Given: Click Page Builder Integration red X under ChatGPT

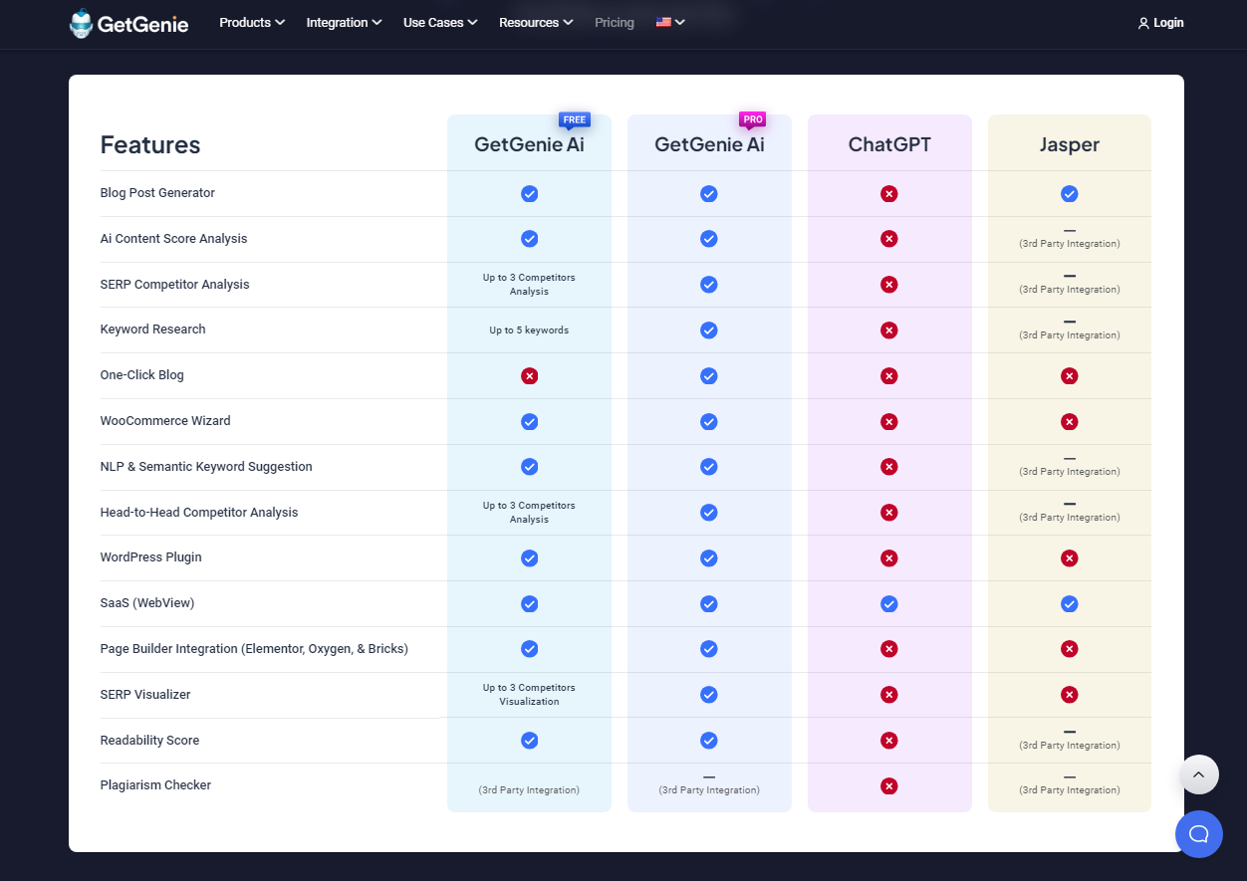Looking at the screenshot, I should 889,649.
